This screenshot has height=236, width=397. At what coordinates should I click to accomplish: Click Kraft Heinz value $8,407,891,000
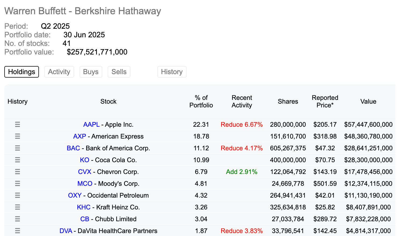pos(368,207)
